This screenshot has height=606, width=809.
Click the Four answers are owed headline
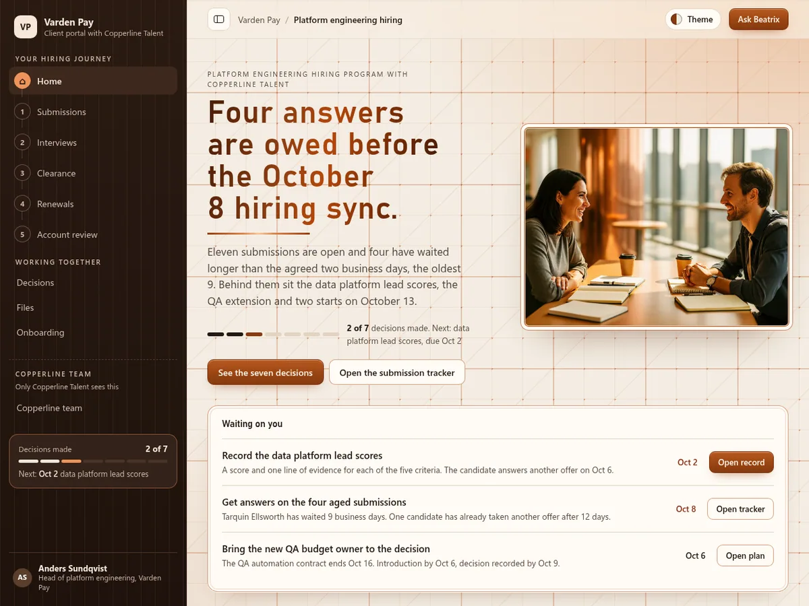point(324,160)
